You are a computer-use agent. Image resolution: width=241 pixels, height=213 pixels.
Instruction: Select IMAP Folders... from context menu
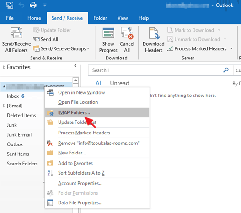click(97, 112)
